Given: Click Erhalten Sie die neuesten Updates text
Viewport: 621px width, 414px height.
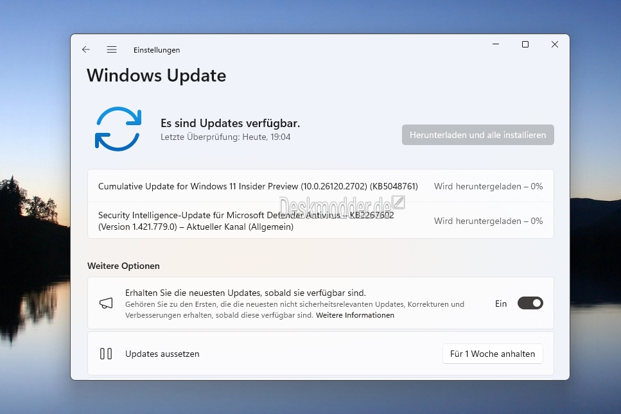Looking at the screenshot, I should tap(245, 293).
